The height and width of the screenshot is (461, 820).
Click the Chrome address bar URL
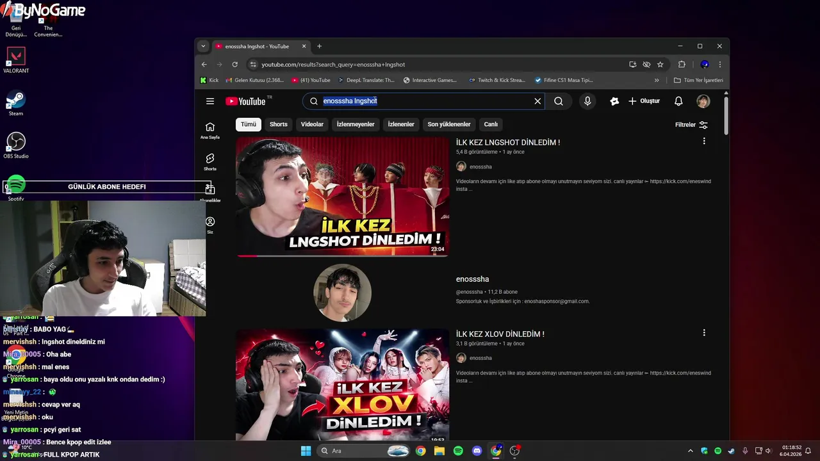tap(333, 64)
